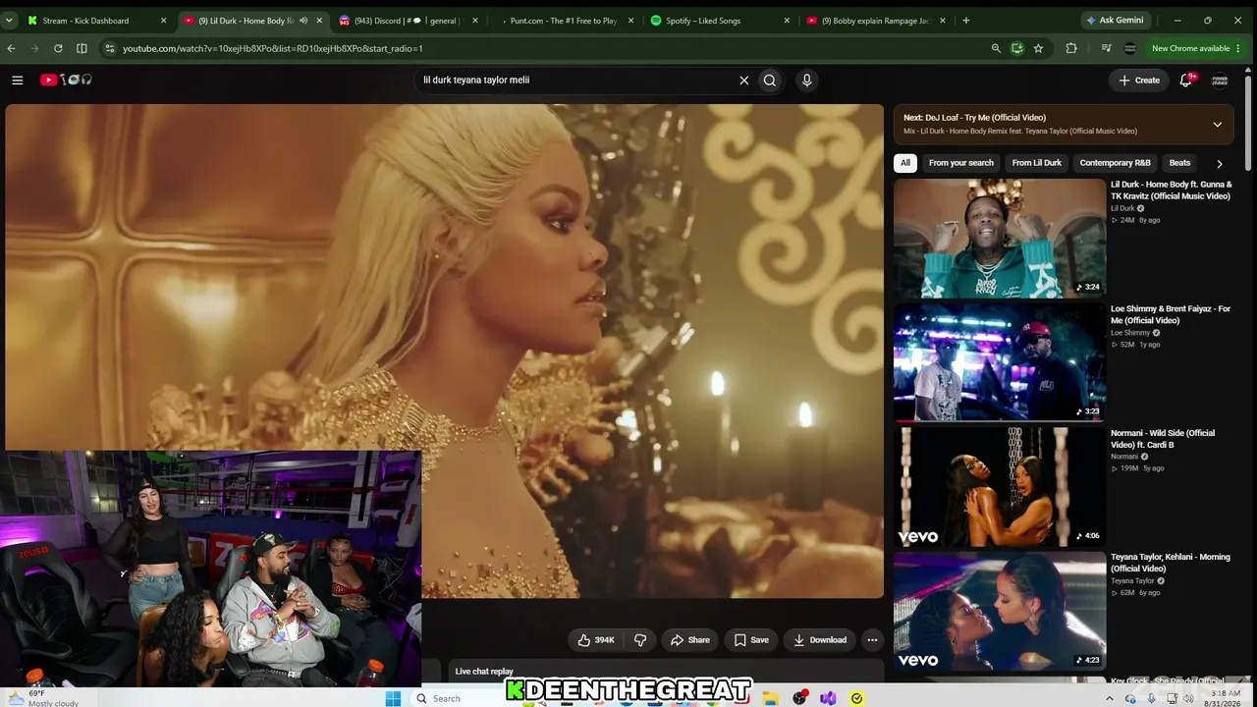Image resolution: width=1257 pixels, height=707 pixels.
Task: Open media controls in Chrome toolbar
Action: (1107, 48)
